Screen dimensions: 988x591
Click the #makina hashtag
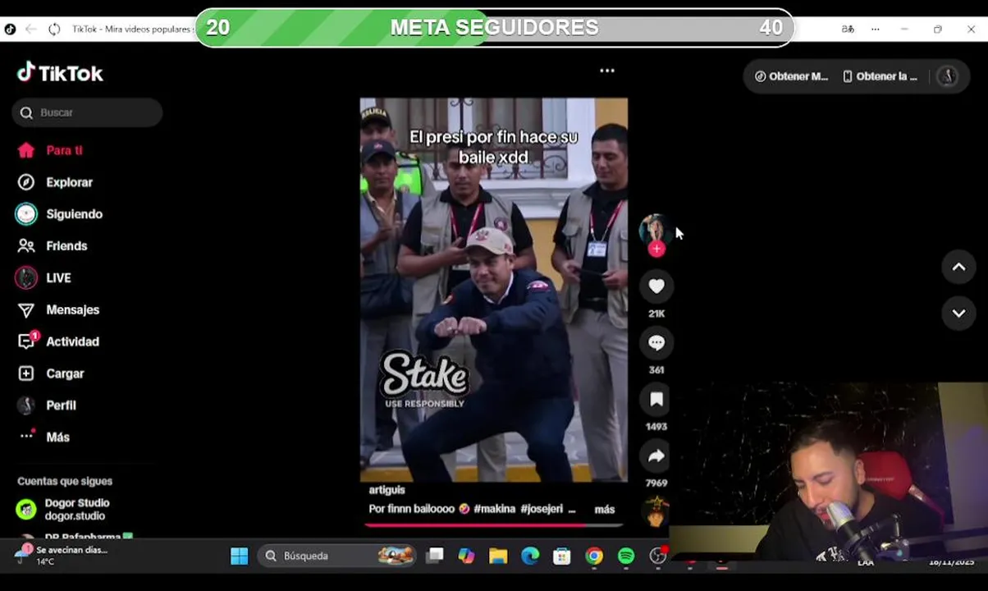495,509
